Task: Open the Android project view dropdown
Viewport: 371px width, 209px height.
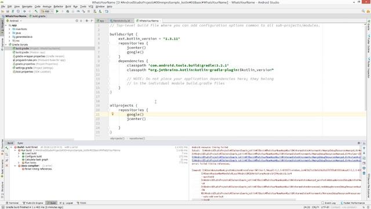Action: [14, 21]
